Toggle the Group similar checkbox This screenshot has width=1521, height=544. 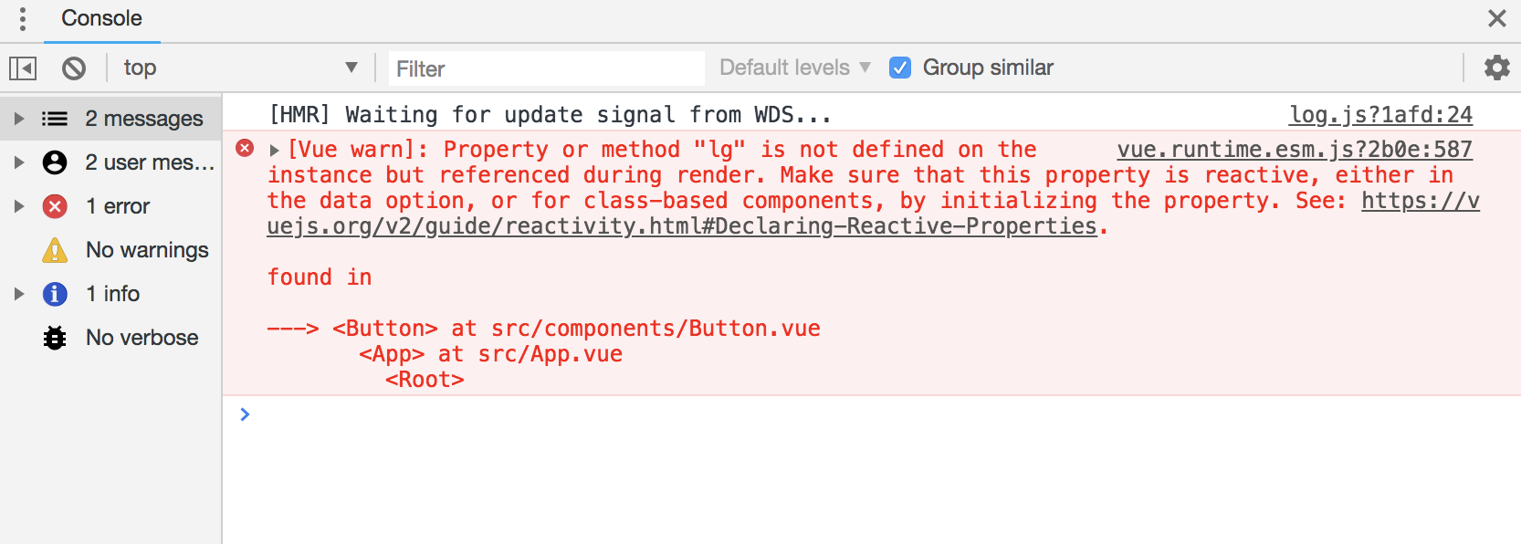pyautogui.click(x=900, y=68)
